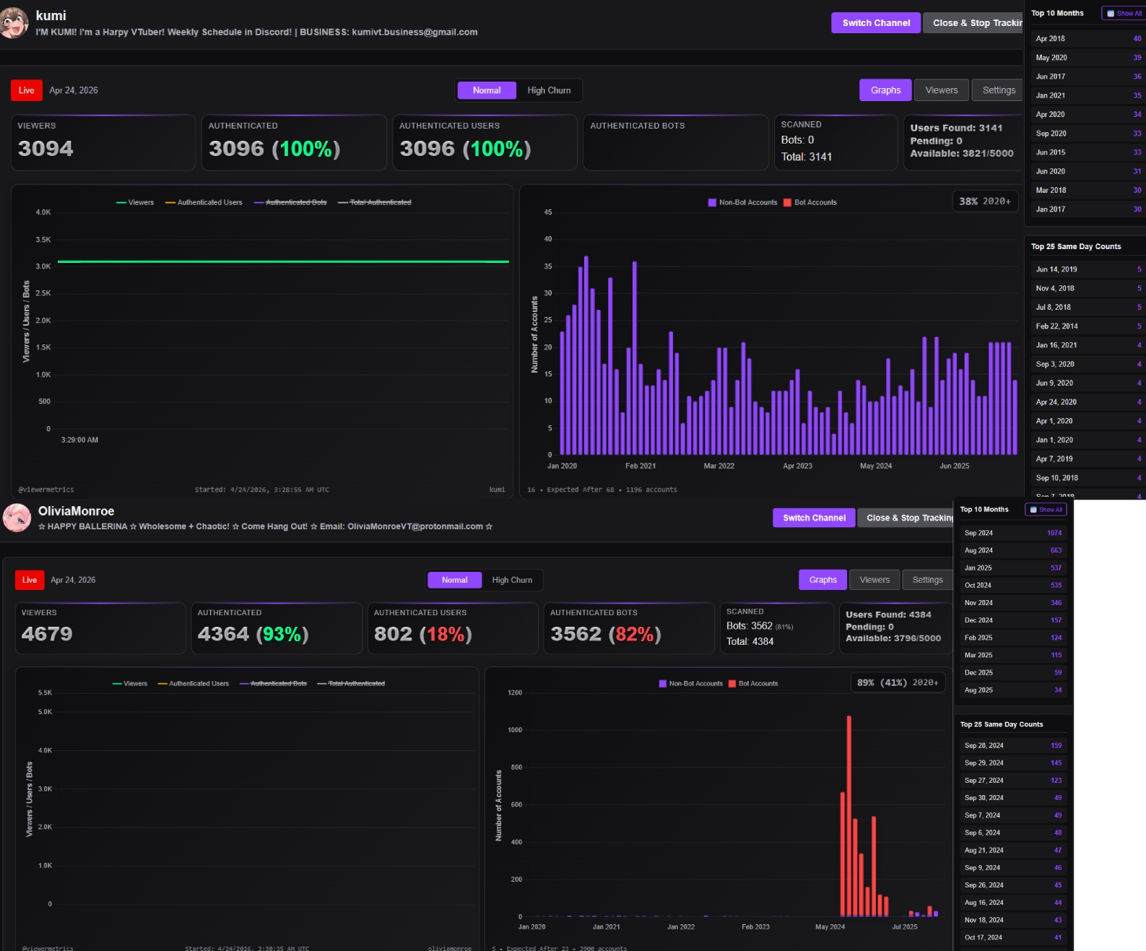Toggle Total Authenticated series in OliviaMonroe's legend

tap(351, 684)
